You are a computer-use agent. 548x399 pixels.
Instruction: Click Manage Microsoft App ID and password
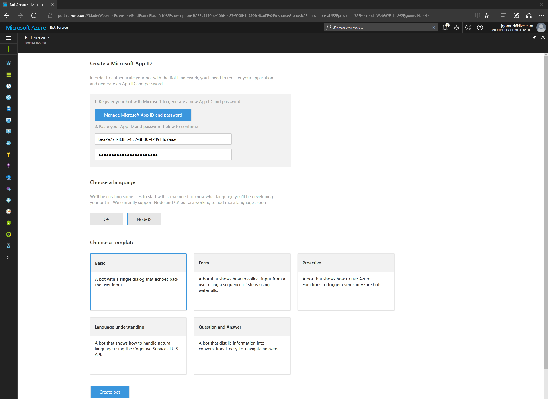pos(143,115)
